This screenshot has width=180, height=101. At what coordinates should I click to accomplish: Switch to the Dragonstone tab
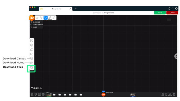pyautogui.click(x=56, y=9)
